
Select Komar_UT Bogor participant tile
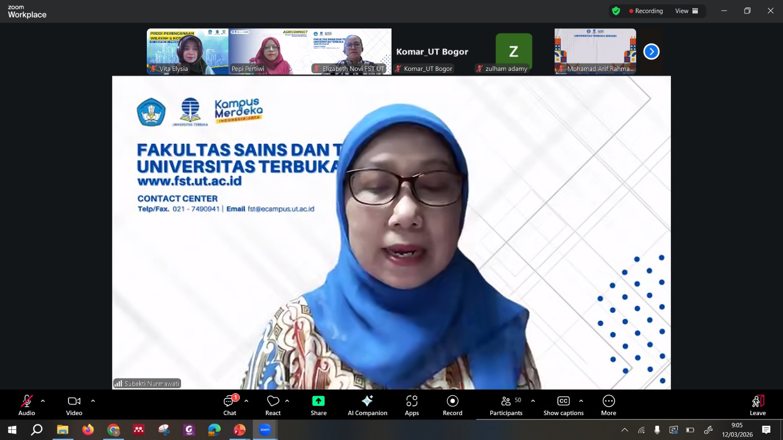click(x=432, y=51)
